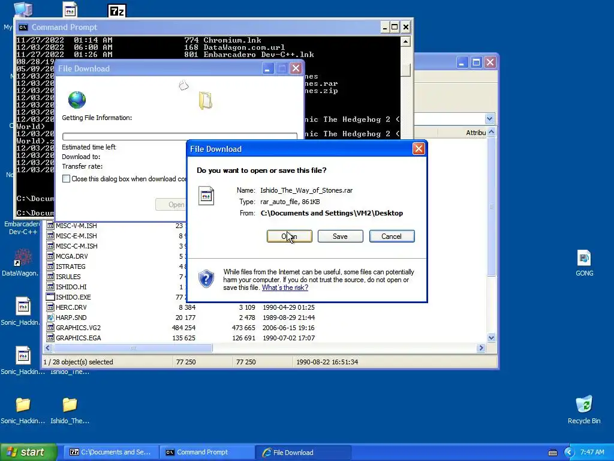Click horizontal scrollbar left arrow in 7-Zip
The height and width of the screenshot is (461, 614).
tap(48, 348)
